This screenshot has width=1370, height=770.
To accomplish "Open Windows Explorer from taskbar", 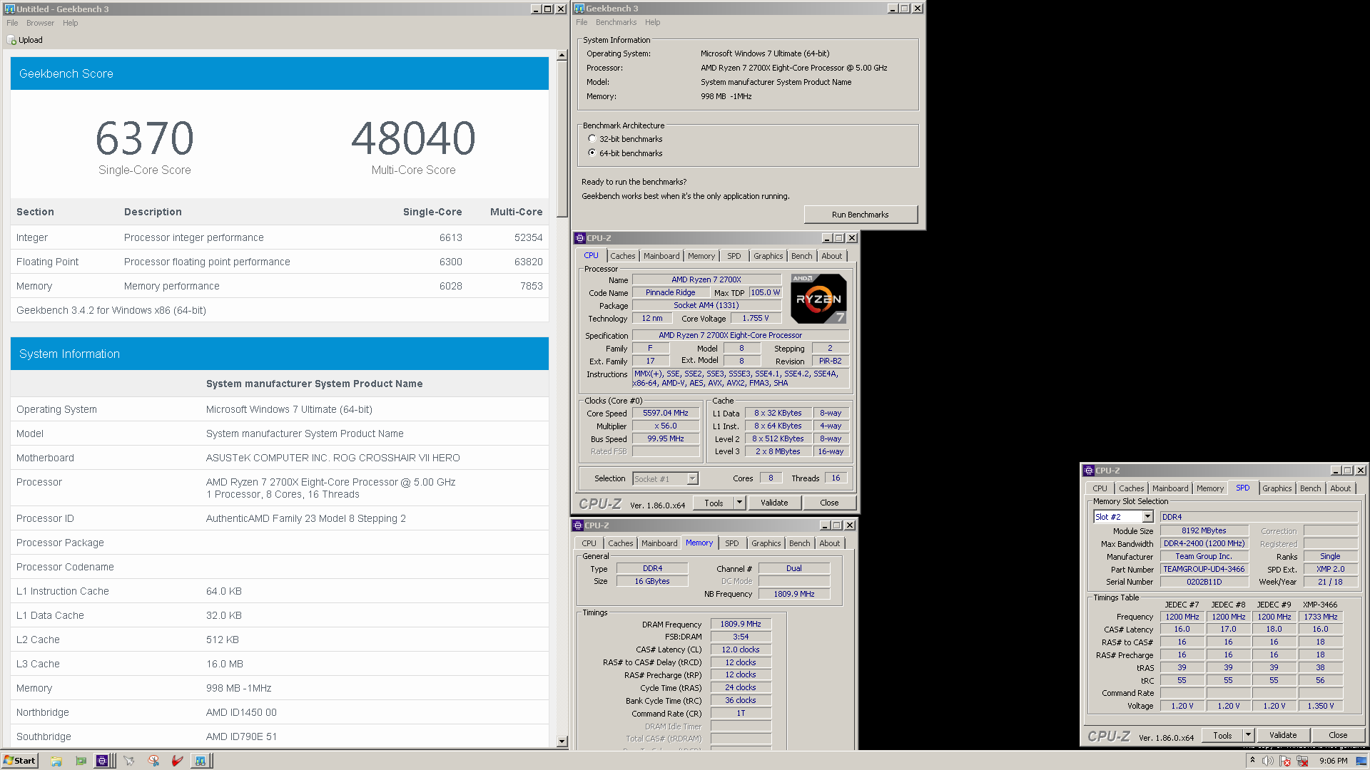I will tap(56, 761).
